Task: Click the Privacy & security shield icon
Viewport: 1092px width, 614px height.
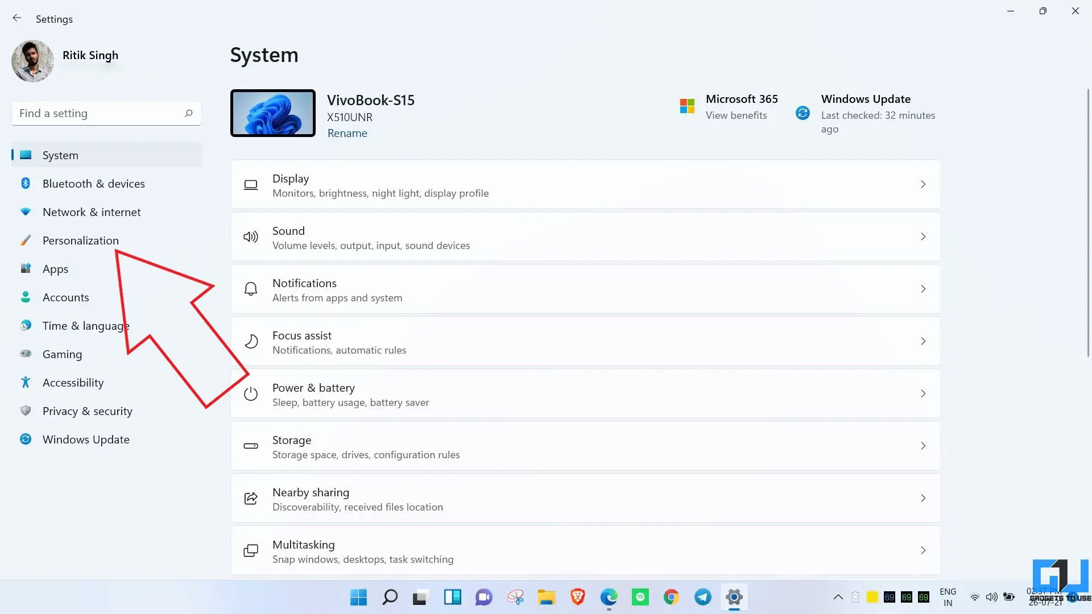Action: [x=26, y=410]
